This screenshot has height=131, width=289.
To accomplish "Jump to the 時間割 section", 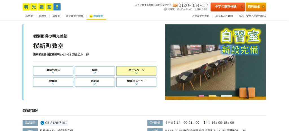I will [95, 82].
